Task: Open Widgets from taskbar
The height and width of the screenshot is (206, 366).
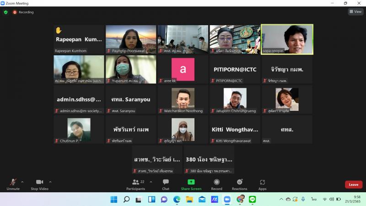Action: (x=151, y=199)
